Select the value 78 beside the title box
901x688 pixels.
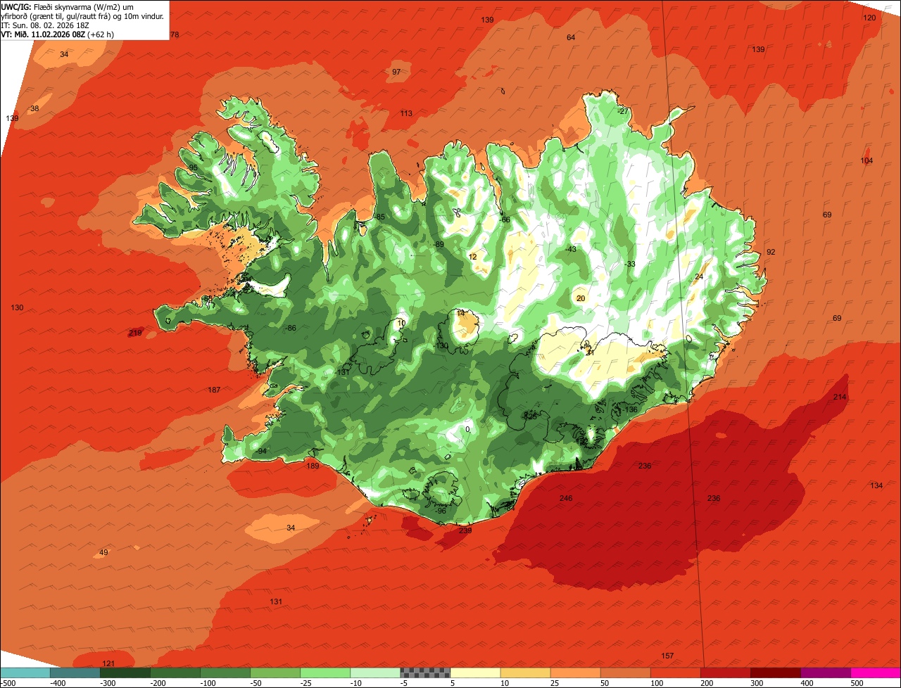point(175,34)
